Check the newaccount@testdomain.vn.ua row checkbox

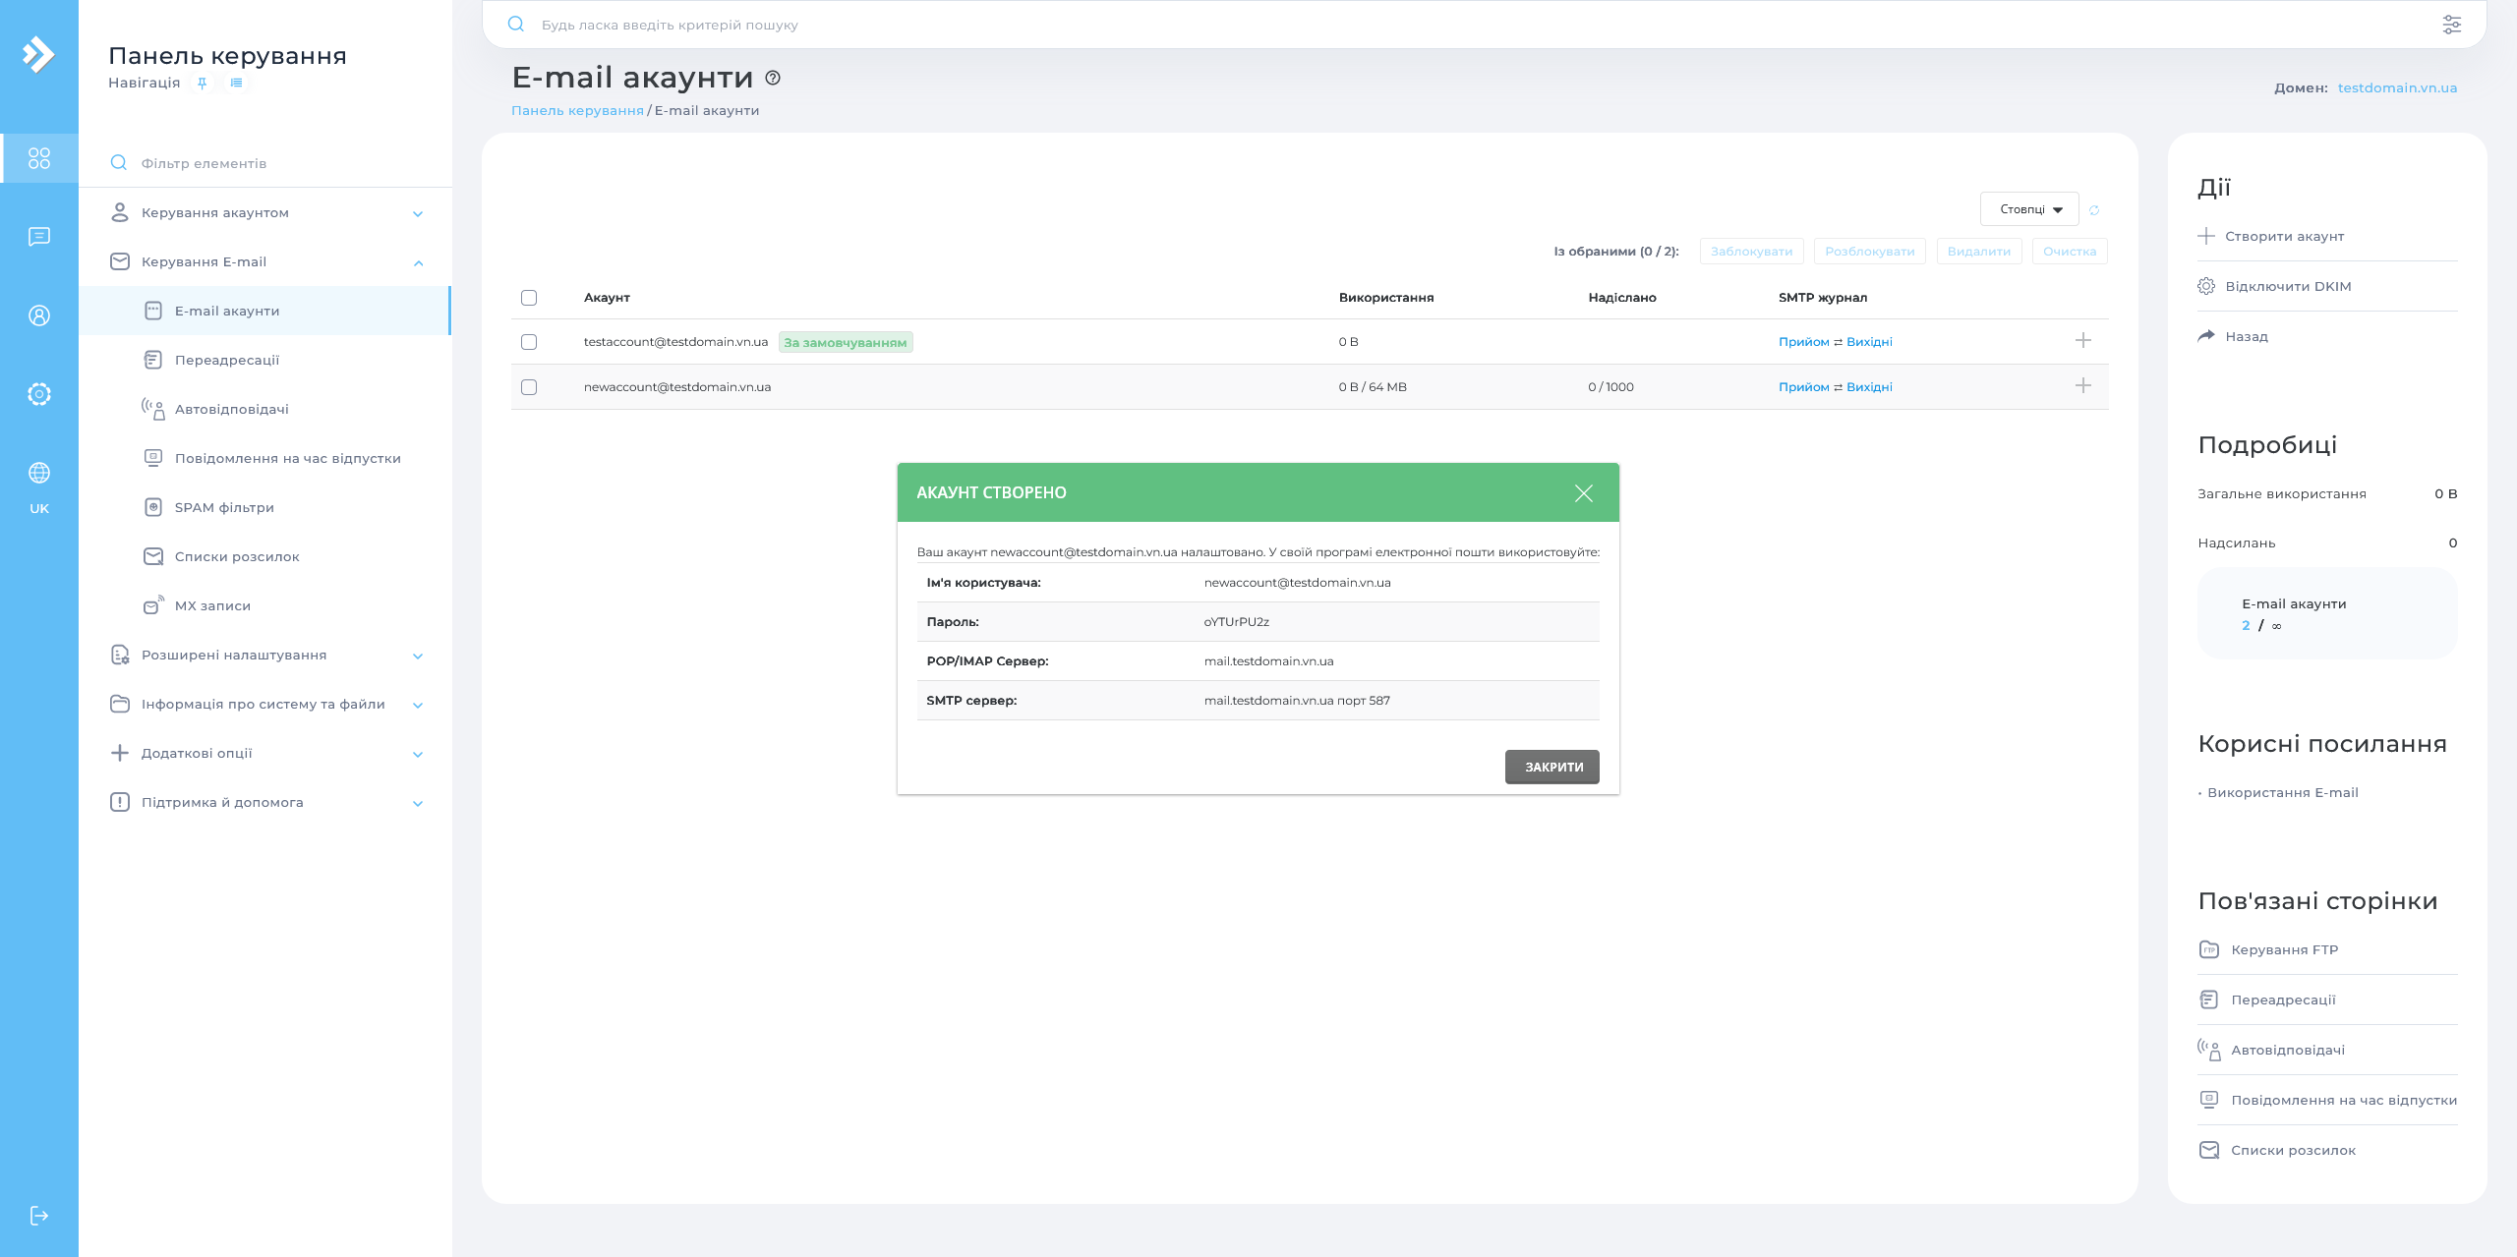point(529,387)
